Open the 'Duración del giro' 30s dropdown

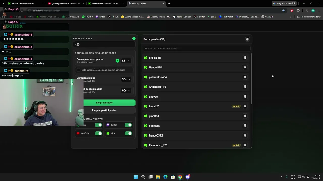point(126,79)
